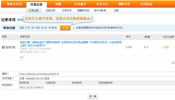Screen dimensions: 175x100
Task: Go to the 转账 tab
Action: click(58, 4)
